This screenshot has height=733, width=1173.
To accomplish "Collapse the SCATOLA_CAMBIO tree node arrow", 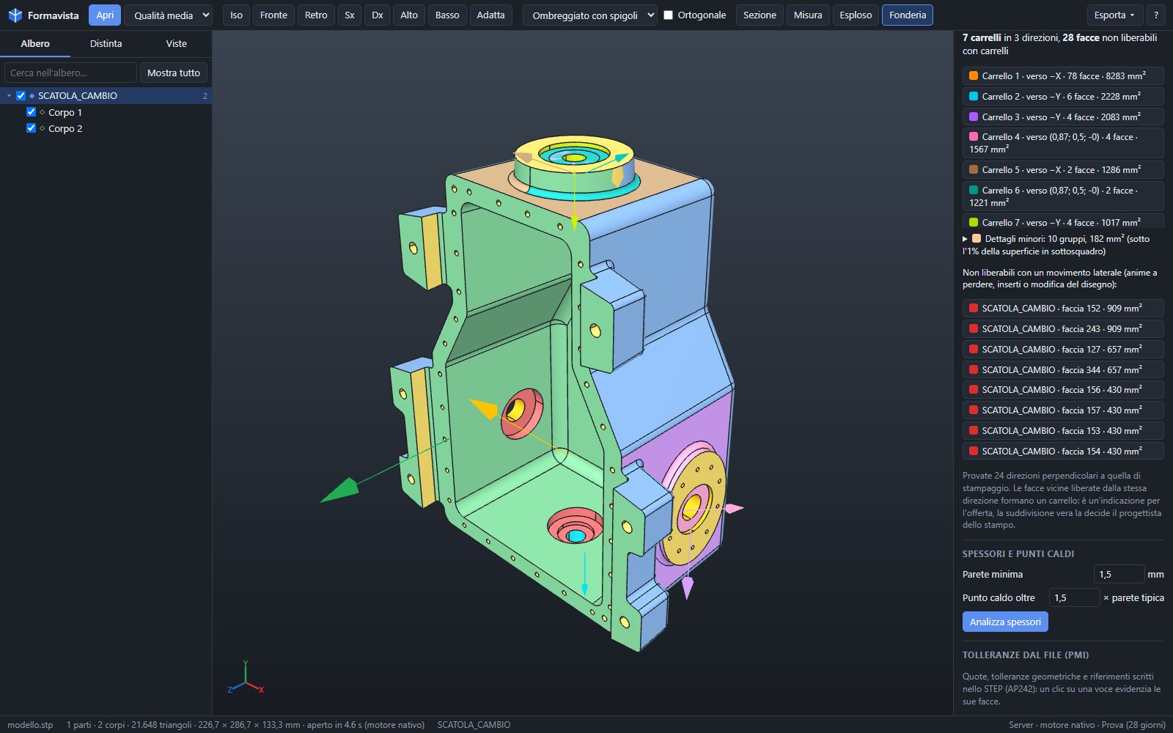I will click(9, 96).
